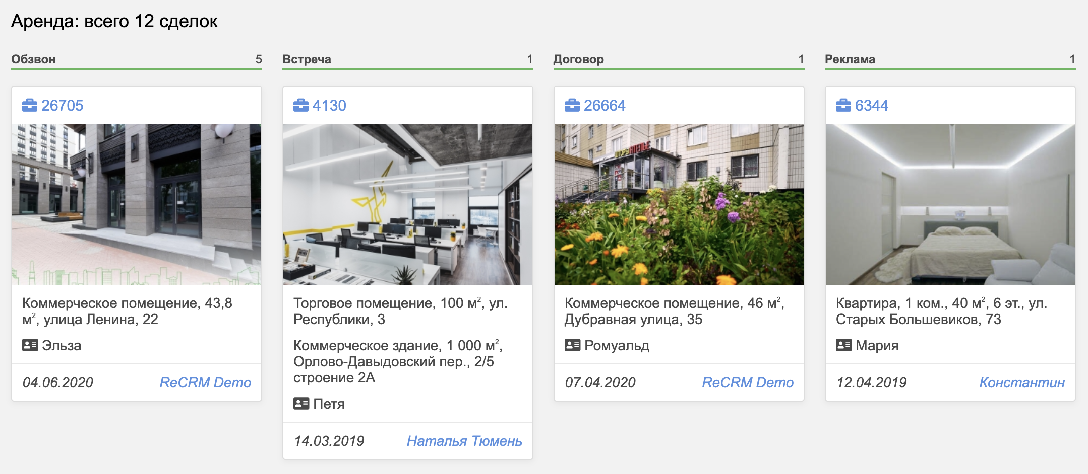Click the contact card icon next to Мария

[x=843, y=345]
